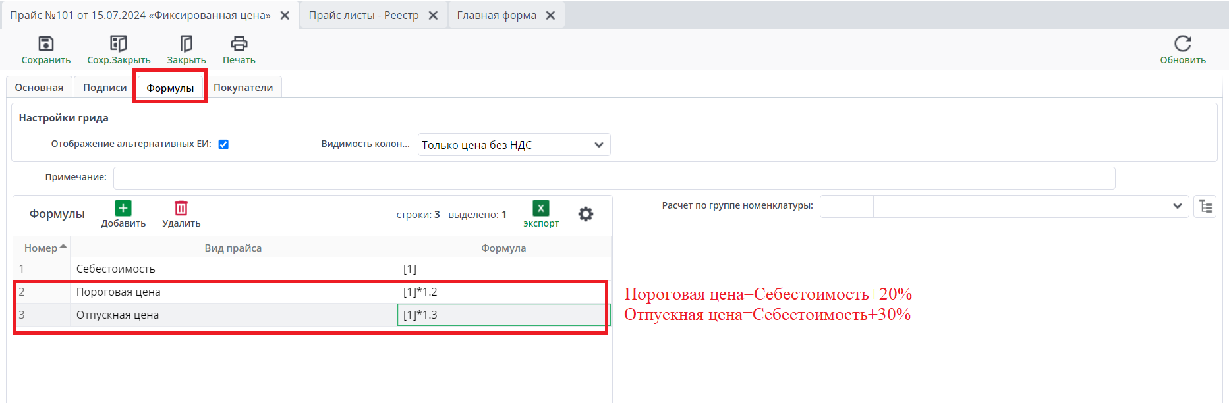Viewport: 1229px width, 403px height.
Task: Expand nomenclature group calculation dropdown
Action: click(x=1177, y=207)
